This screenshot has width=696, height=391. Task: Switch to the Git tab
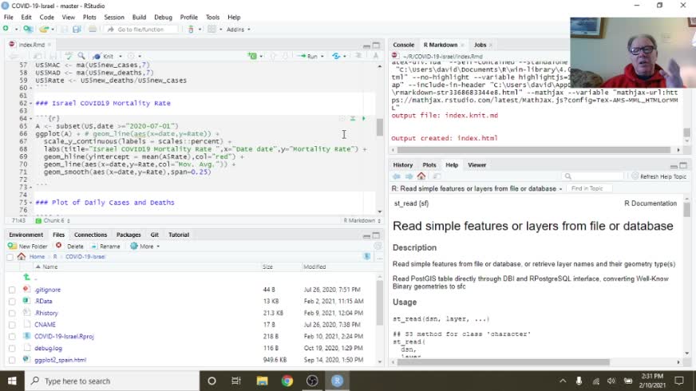click(155, 235)
